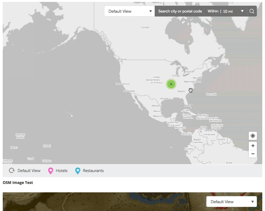Click the Default View reset arrow icon
This screenshot has width=265, height=211.
tap(12, 171)
